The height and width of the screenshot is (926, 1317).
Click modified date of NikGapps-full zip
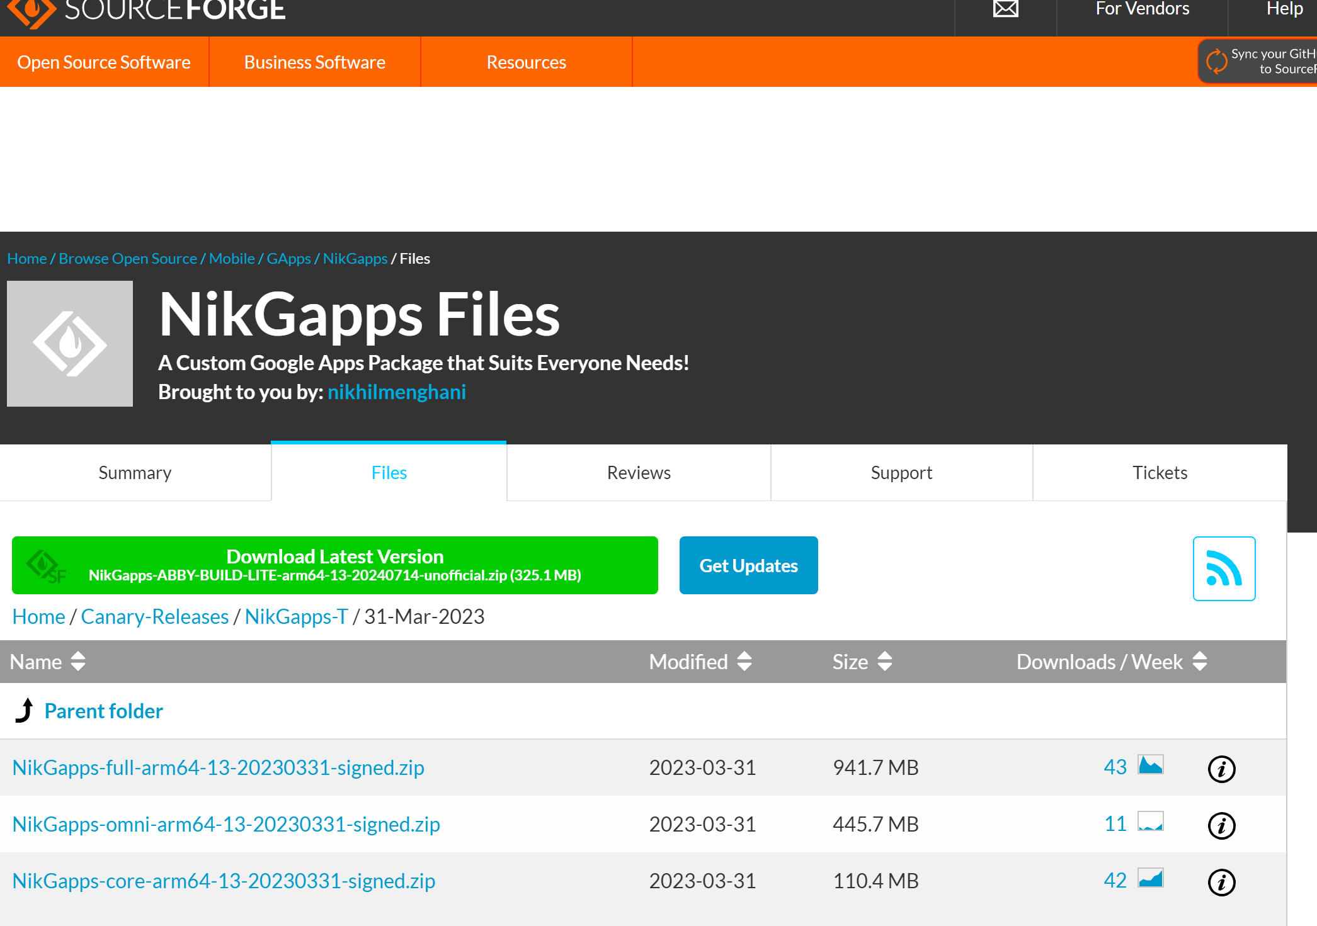(x=703, y=767)
